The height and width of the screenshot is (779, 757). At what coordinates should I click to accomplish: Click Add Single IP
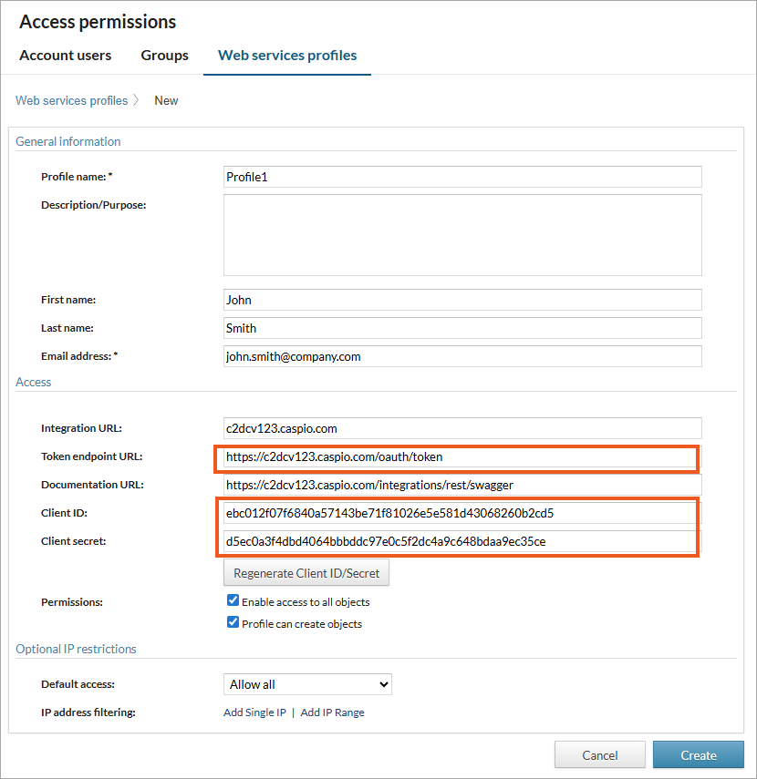click(254, 712)
